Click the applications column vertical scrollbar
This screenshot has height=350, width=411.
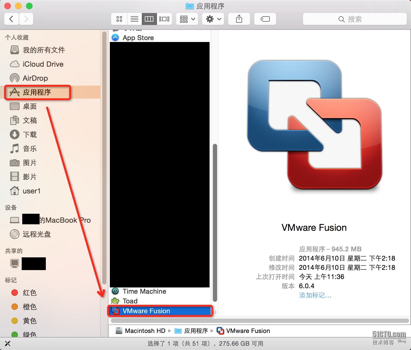[215, 223]
